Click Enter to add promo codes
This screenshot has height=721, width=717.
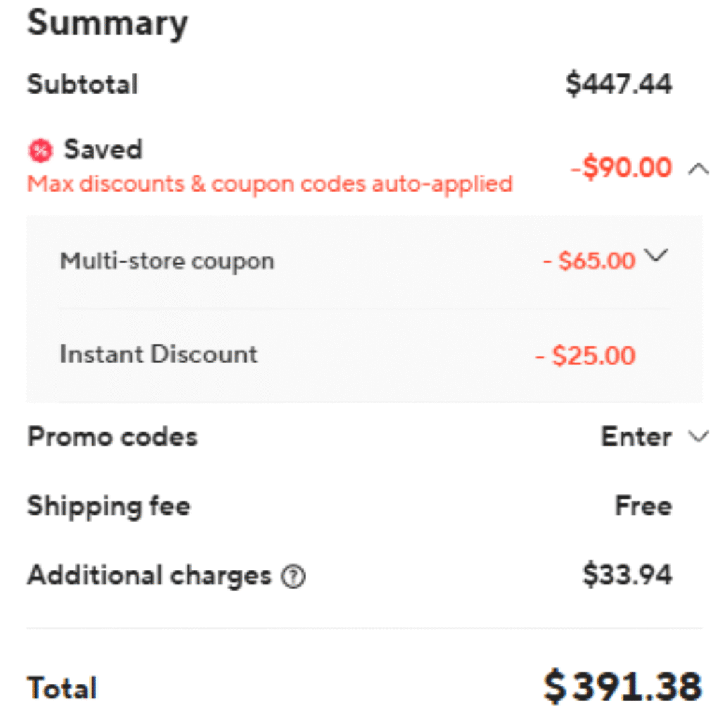point(636,437)
